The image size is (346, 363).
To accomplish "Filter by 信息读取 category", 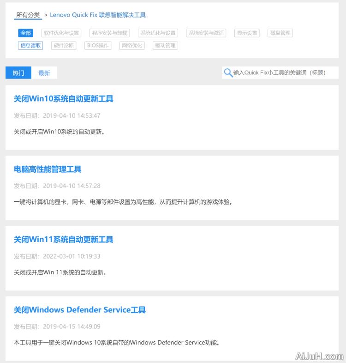I will tap(30, 45).
